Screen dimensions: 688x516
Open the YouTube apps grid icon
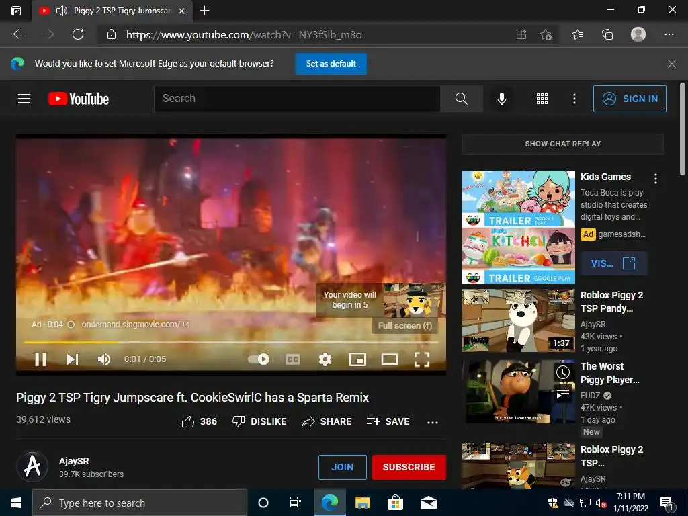coord(542,99)
